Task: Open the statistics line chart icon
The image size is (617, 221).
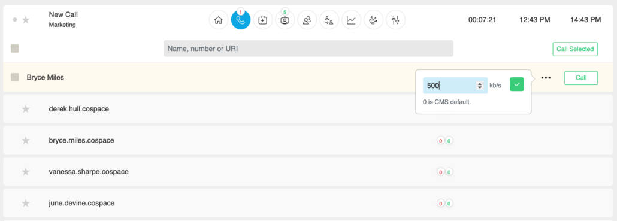Action: pos(352,20)
